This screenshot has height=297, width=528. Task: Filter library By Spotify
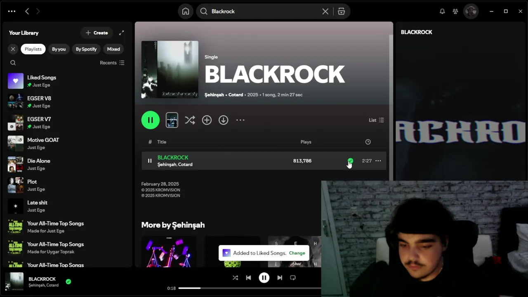[x=86, y=49]
